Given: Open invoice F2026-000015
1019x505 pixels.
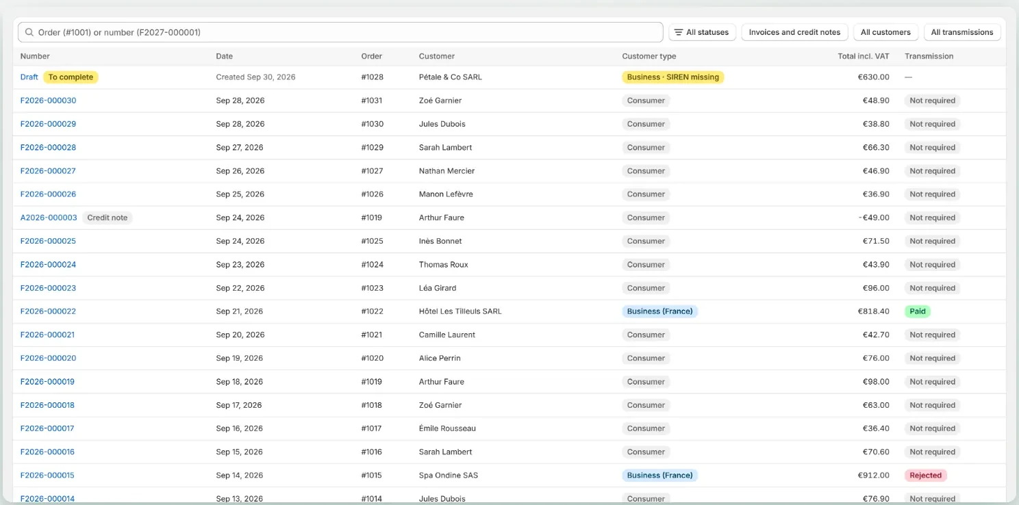Looking at the screenshot, I should point(47,476).
